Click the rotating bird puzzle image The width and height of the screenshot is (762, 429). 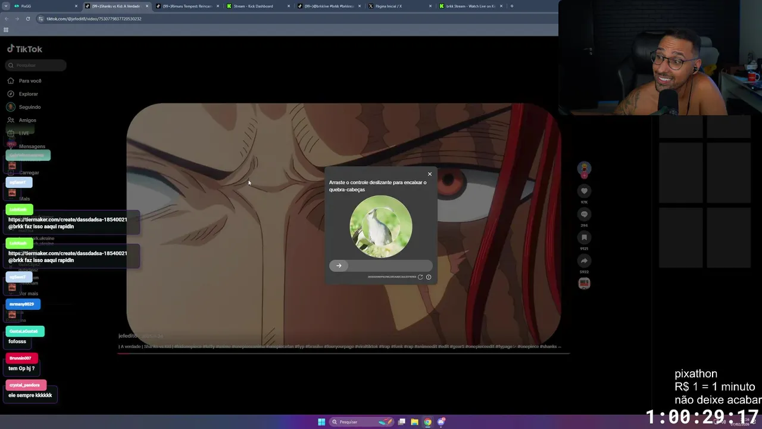381,226
